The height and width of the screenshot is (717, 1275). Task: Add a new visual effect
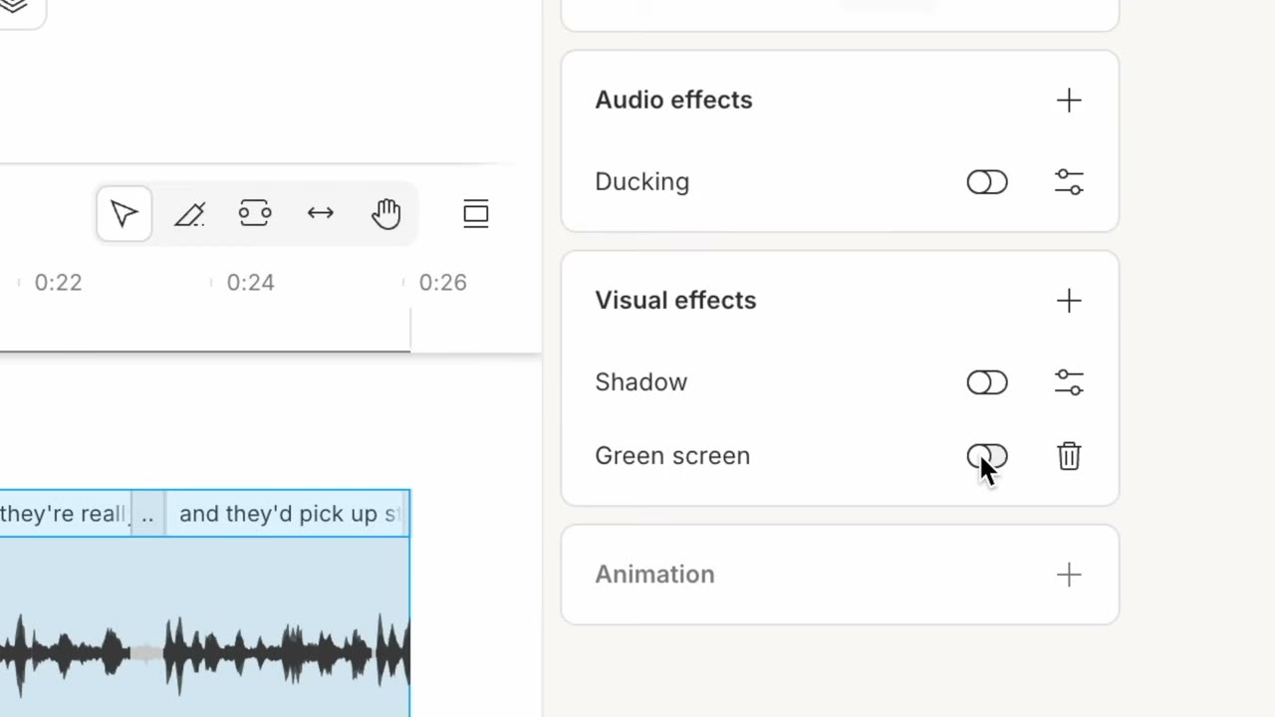(x=1069, y=301)
